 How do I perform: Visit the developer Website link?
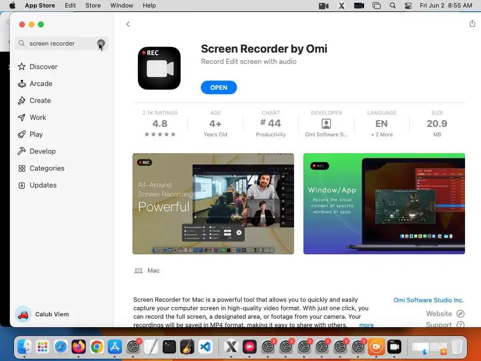point(445,314)
